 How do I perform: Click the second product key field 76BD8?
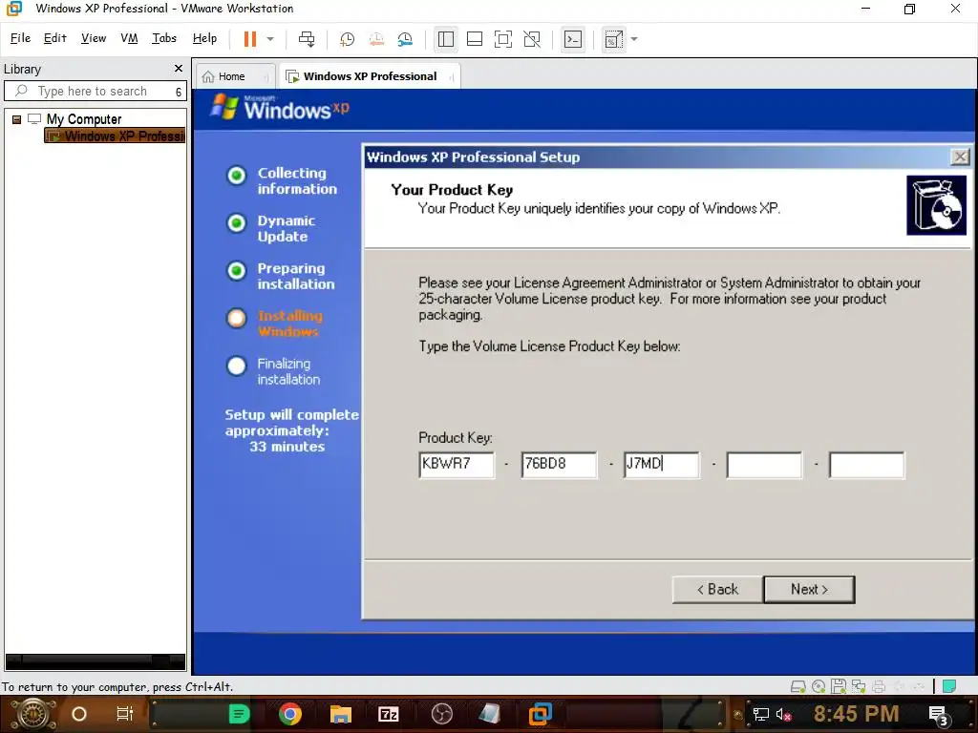coord(559,465)
